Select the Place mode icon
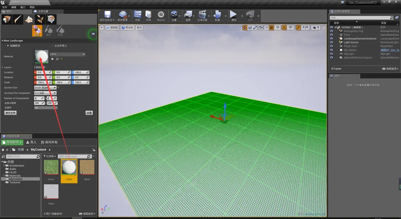 (7, 19)
